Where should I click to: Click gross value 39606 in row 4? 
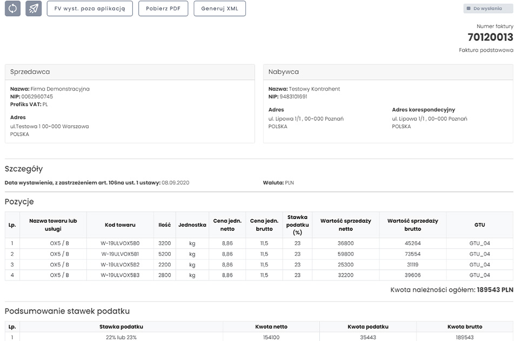tap(413, 275)
